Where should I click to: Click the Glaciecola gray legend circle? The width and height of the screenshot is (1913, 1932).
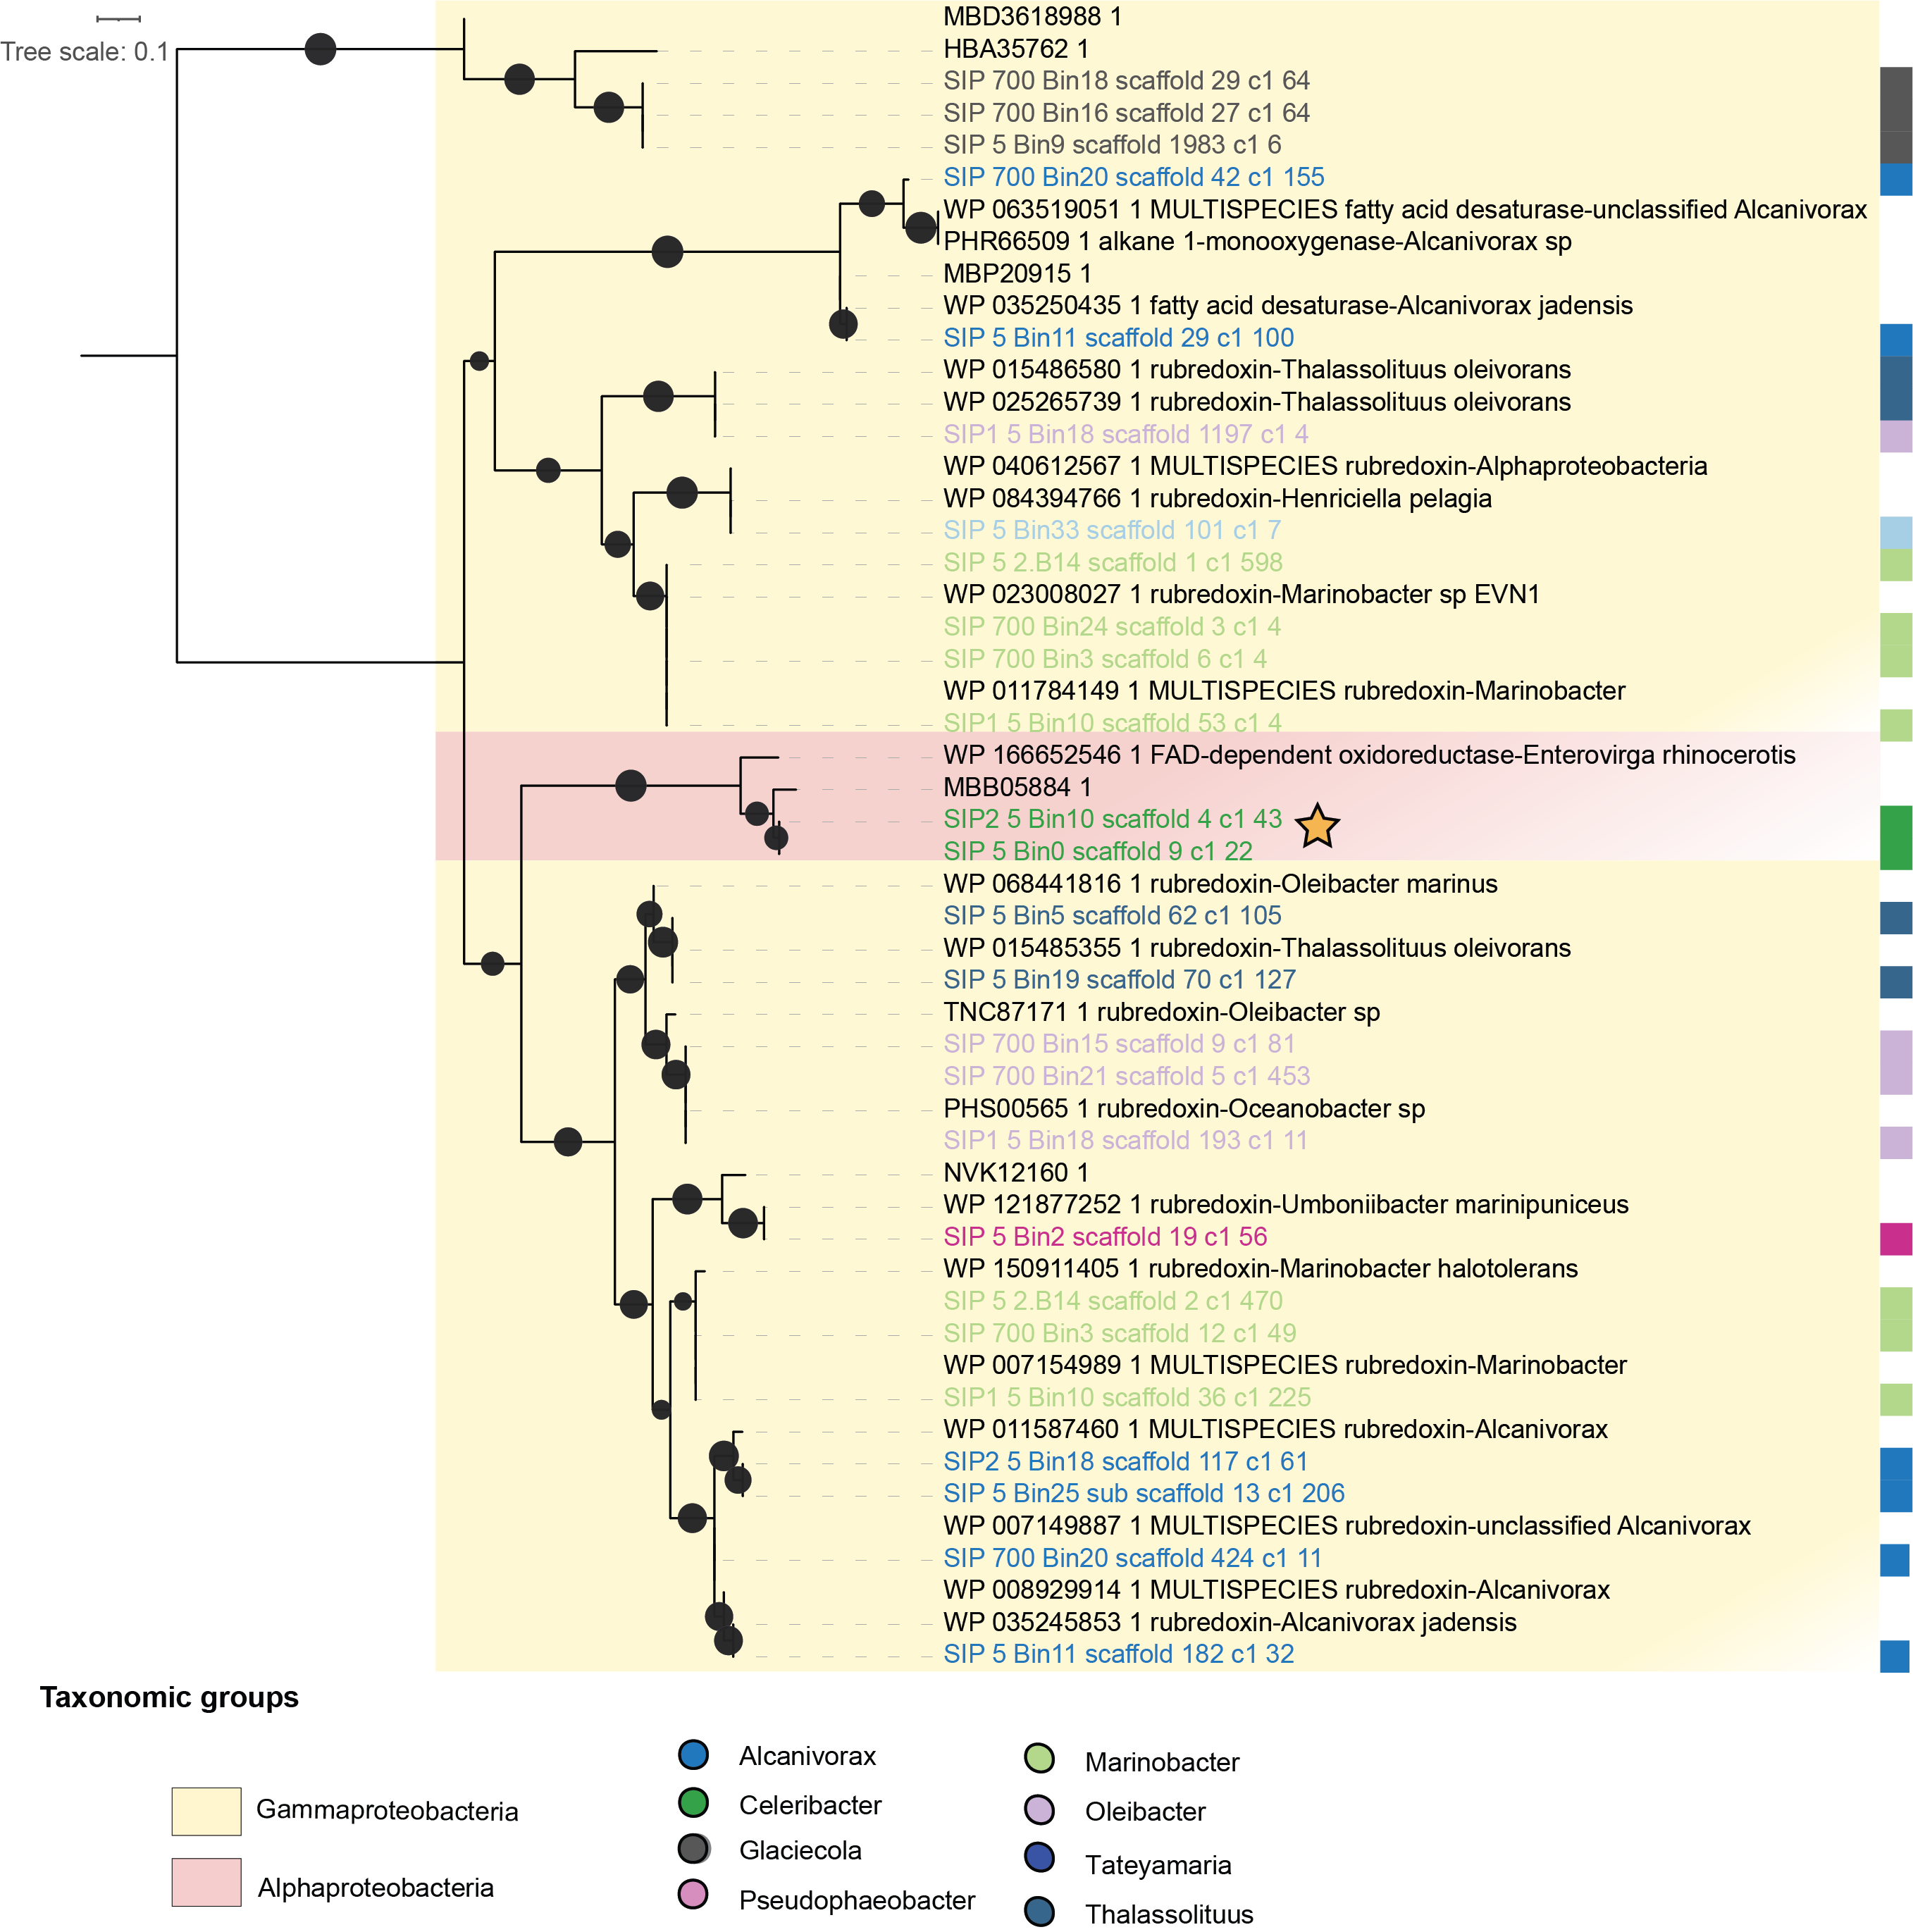tap(693, 1849)
